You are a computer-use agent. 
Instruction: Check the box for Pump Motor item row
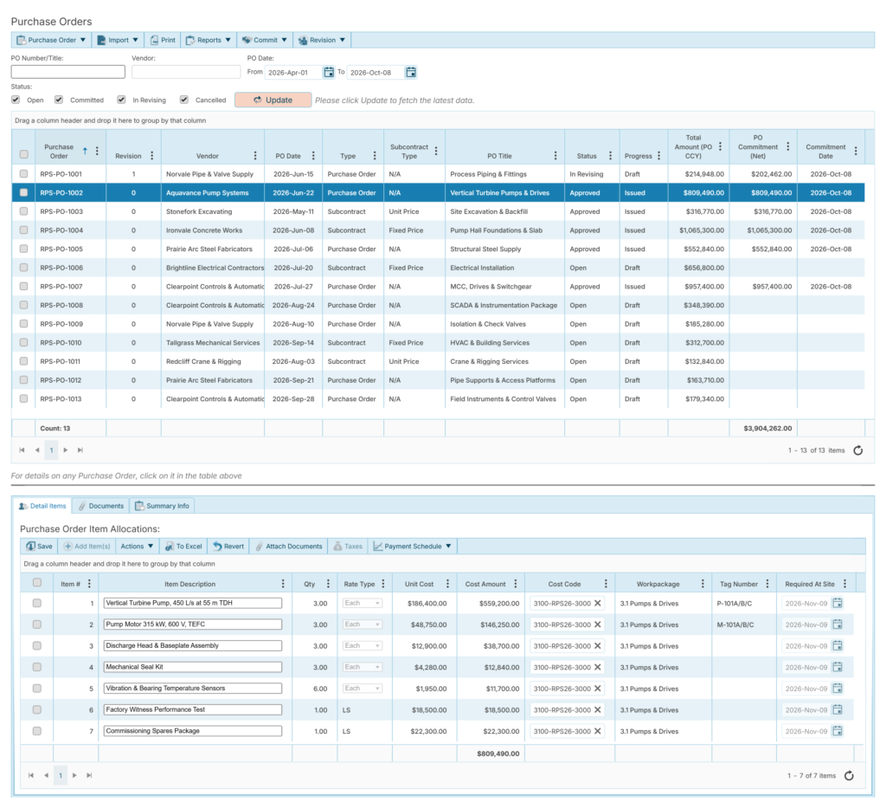tap(36, 625)
